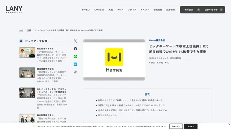Select the # BtoC hashtag

(152, 62)
